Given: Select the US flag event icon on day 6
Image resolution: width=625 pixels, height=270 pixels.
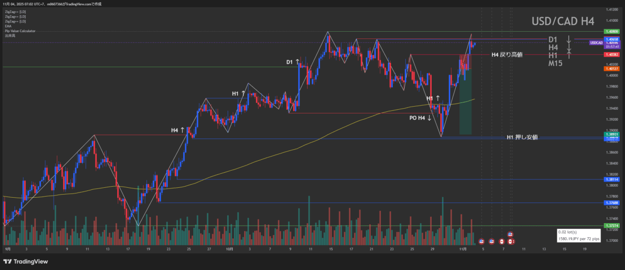Looking at the screenshot, I should 491,241.
